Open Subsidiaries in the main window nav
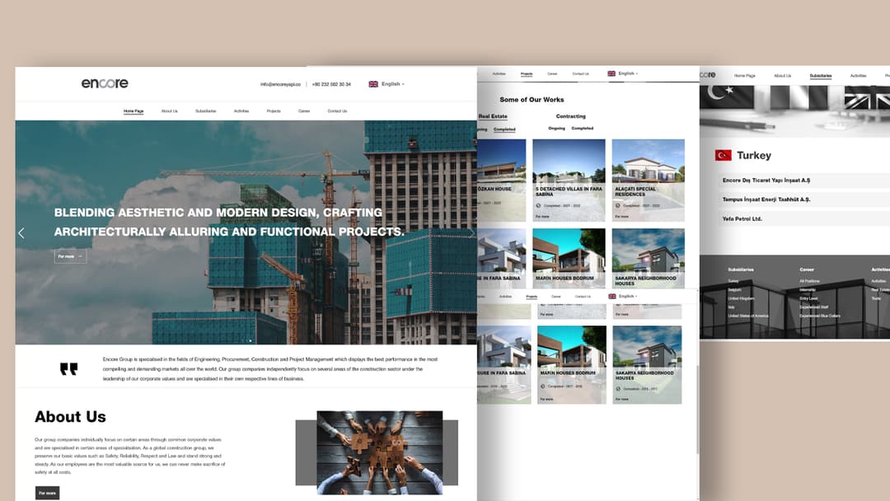 coord(205,111)
